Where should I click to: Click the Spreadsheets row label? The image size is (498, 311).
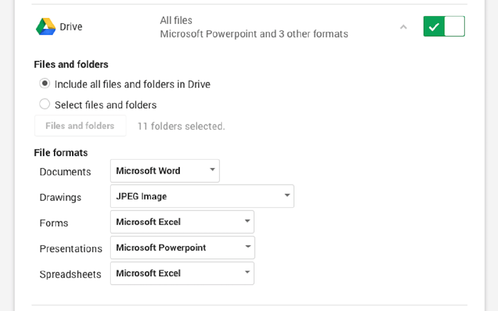pyautogui.click(x=70, y=274)
